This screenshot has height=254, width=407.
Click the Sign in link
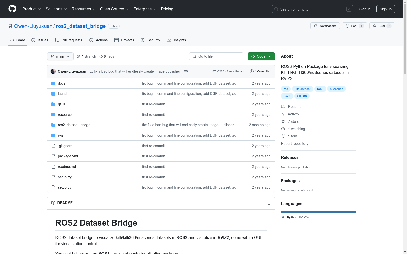[365, 9]
